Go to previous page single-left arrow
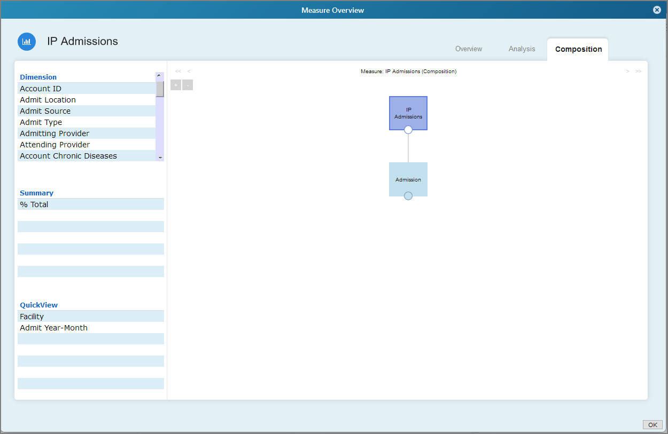This screenshot has height=434, width=668. pos(189,72)
